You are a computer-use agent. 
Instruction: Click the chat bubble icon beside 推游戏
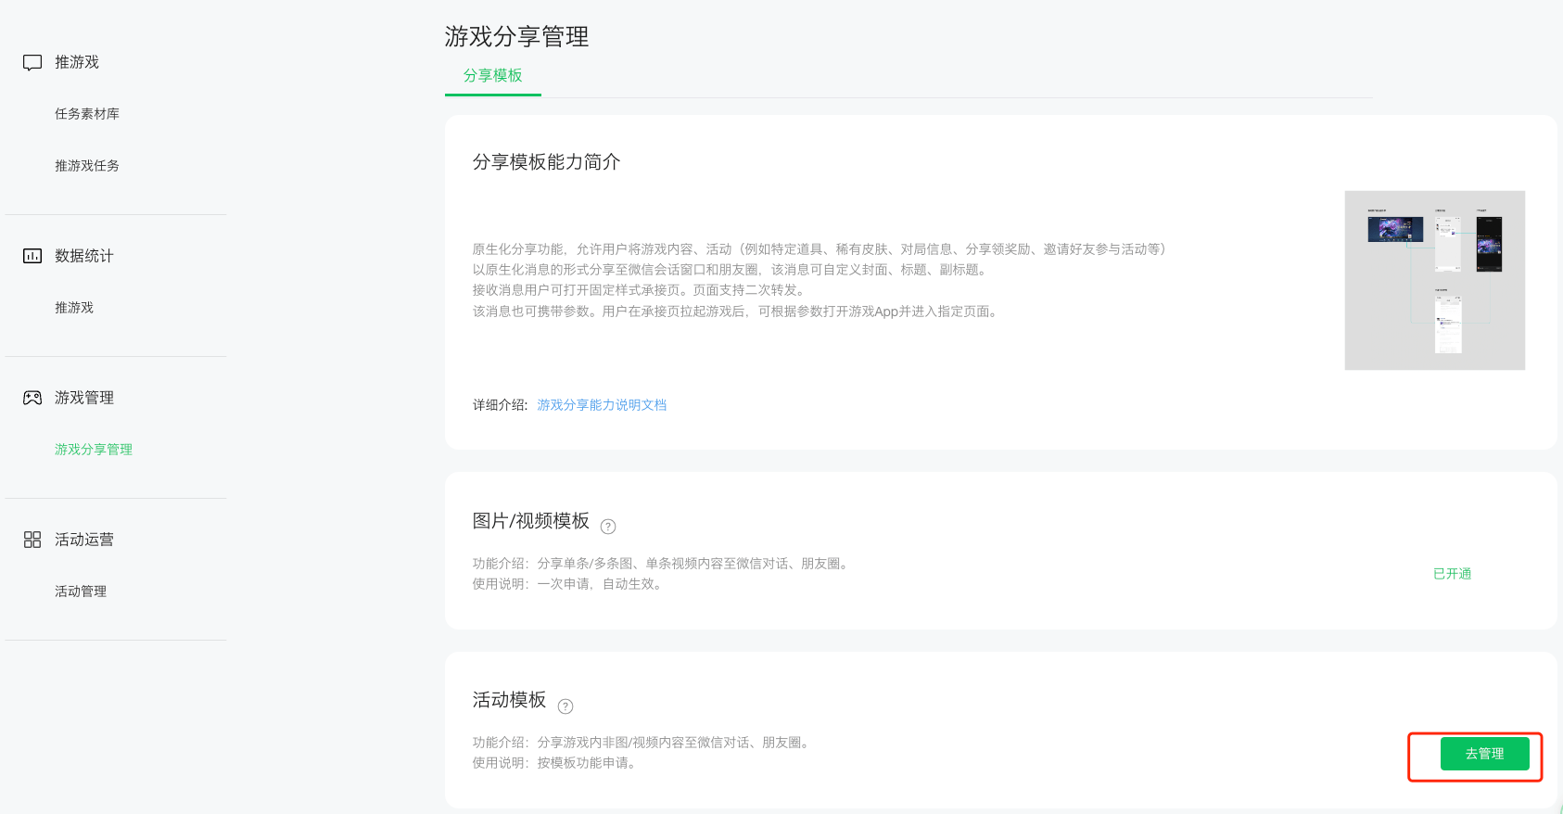point(32,62)
